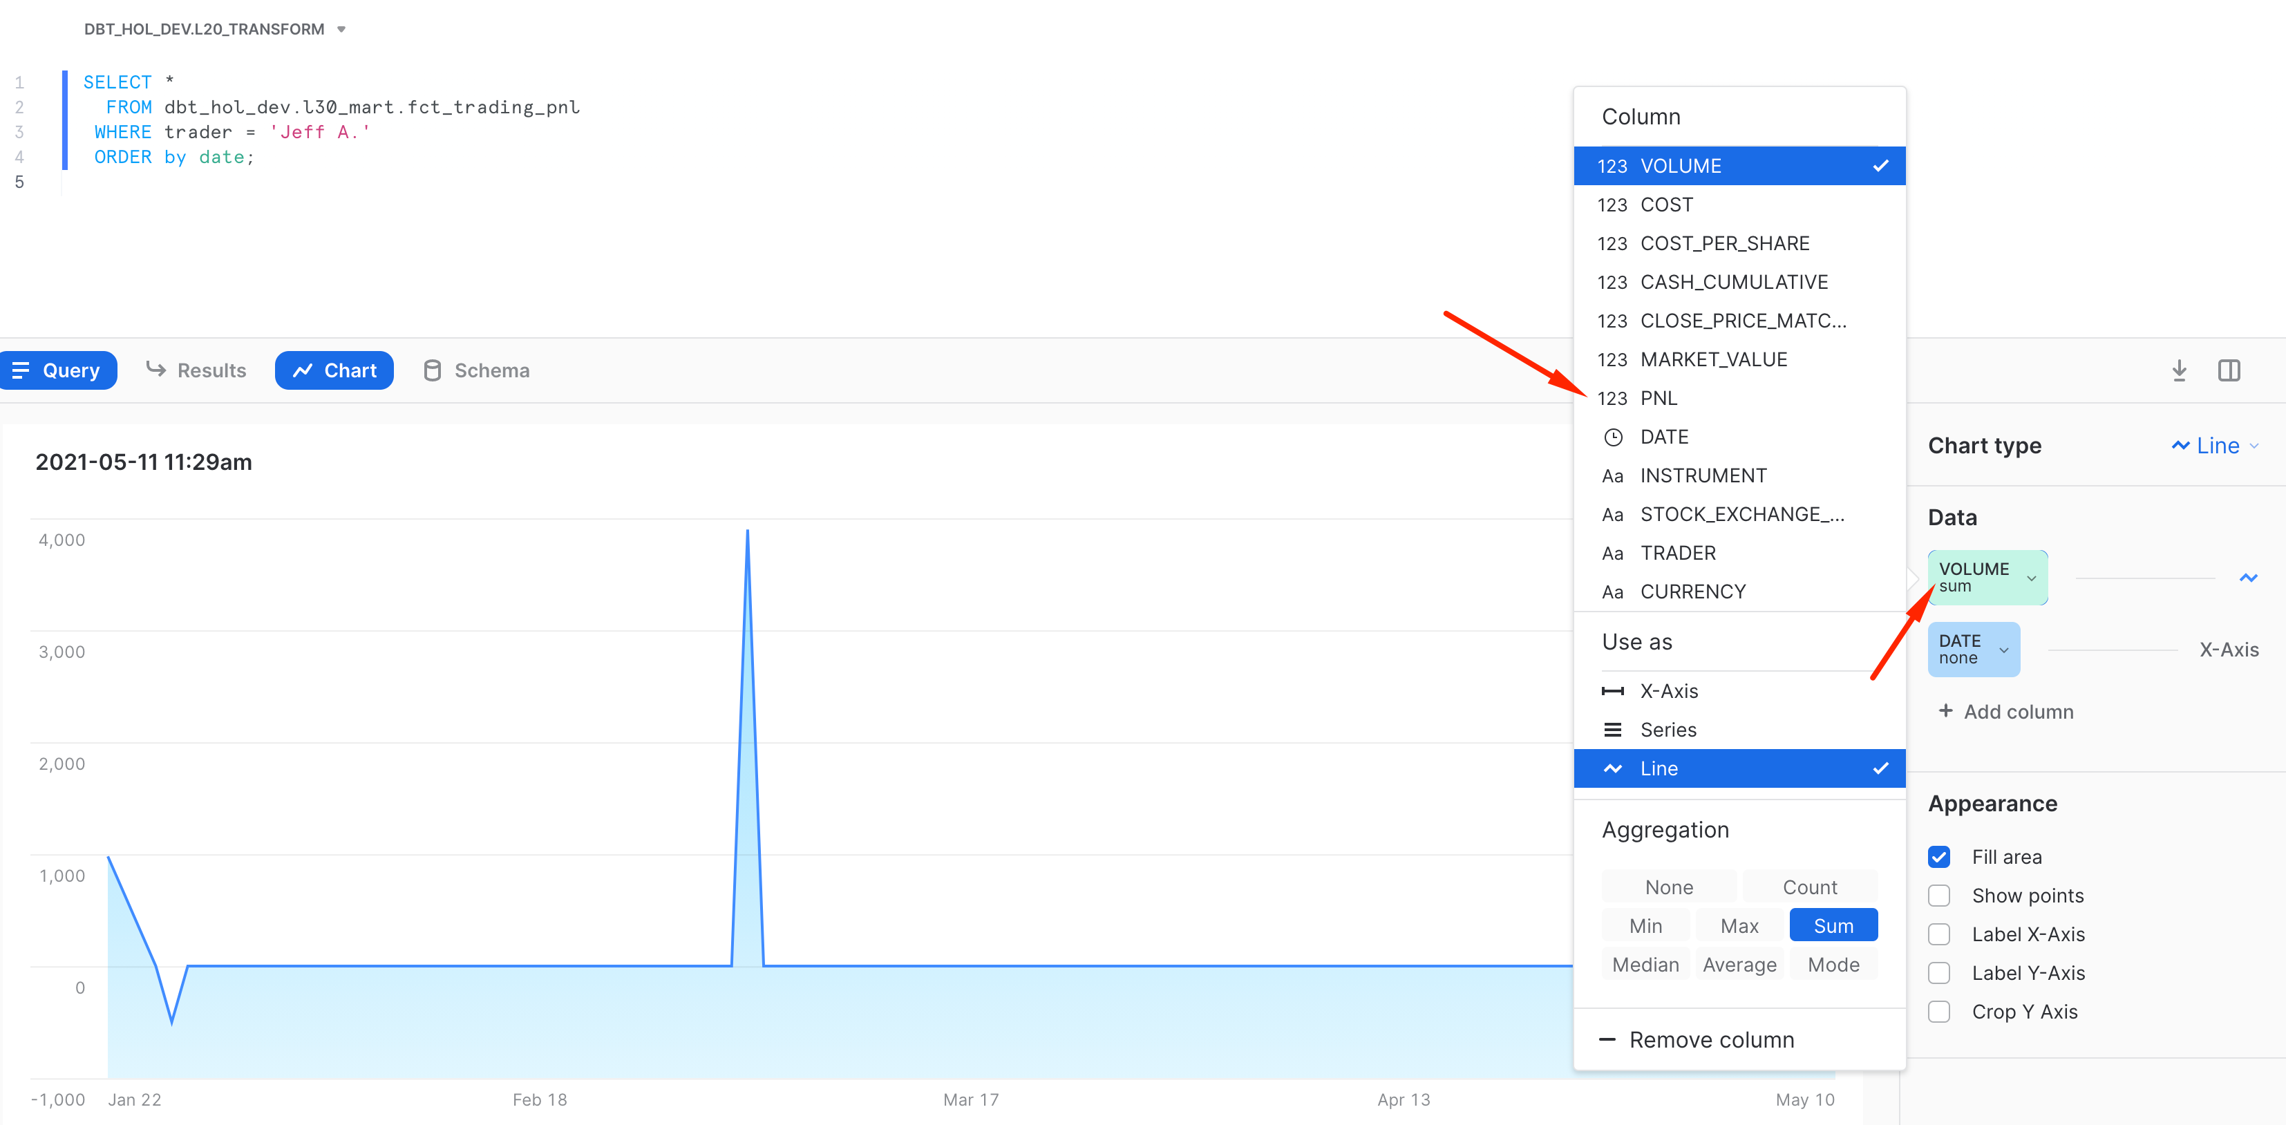2286x1125 pixels.
Task: Uncheck the Fill area checkbox
Action: (1939, 857)
